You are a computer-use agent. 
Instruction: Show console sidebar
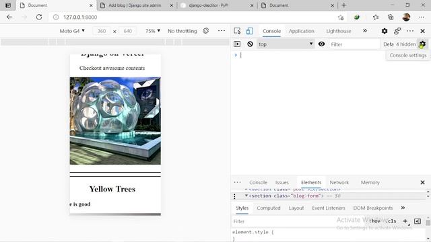tap(237, 44)
